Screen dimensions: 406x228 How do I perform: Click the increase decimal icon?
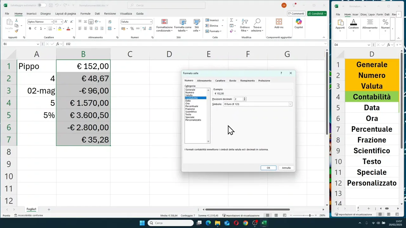(x=144, y=28)
